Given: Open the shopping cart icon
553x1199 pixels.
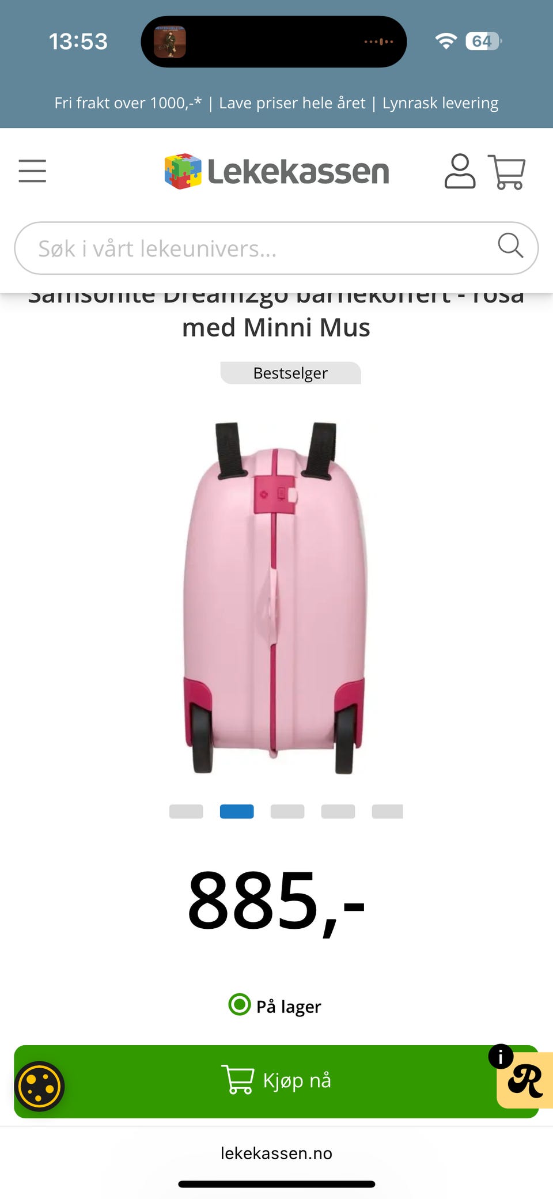Looking at the screenshot, I should pos(506,172).
